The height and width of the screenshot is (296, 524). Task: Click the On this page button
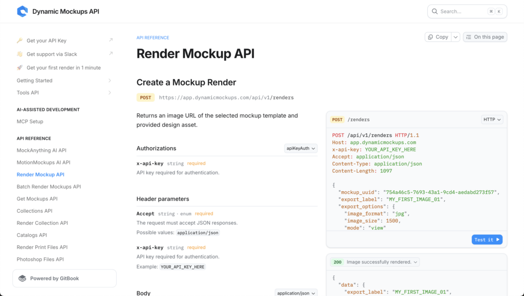(485, 37)
